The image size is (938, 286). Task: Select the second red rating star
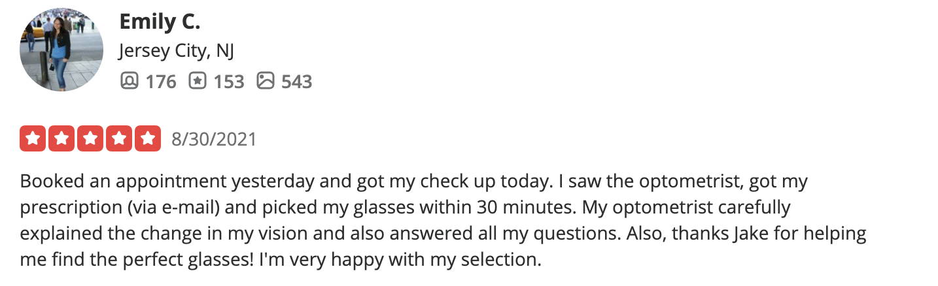click(61, 138)
